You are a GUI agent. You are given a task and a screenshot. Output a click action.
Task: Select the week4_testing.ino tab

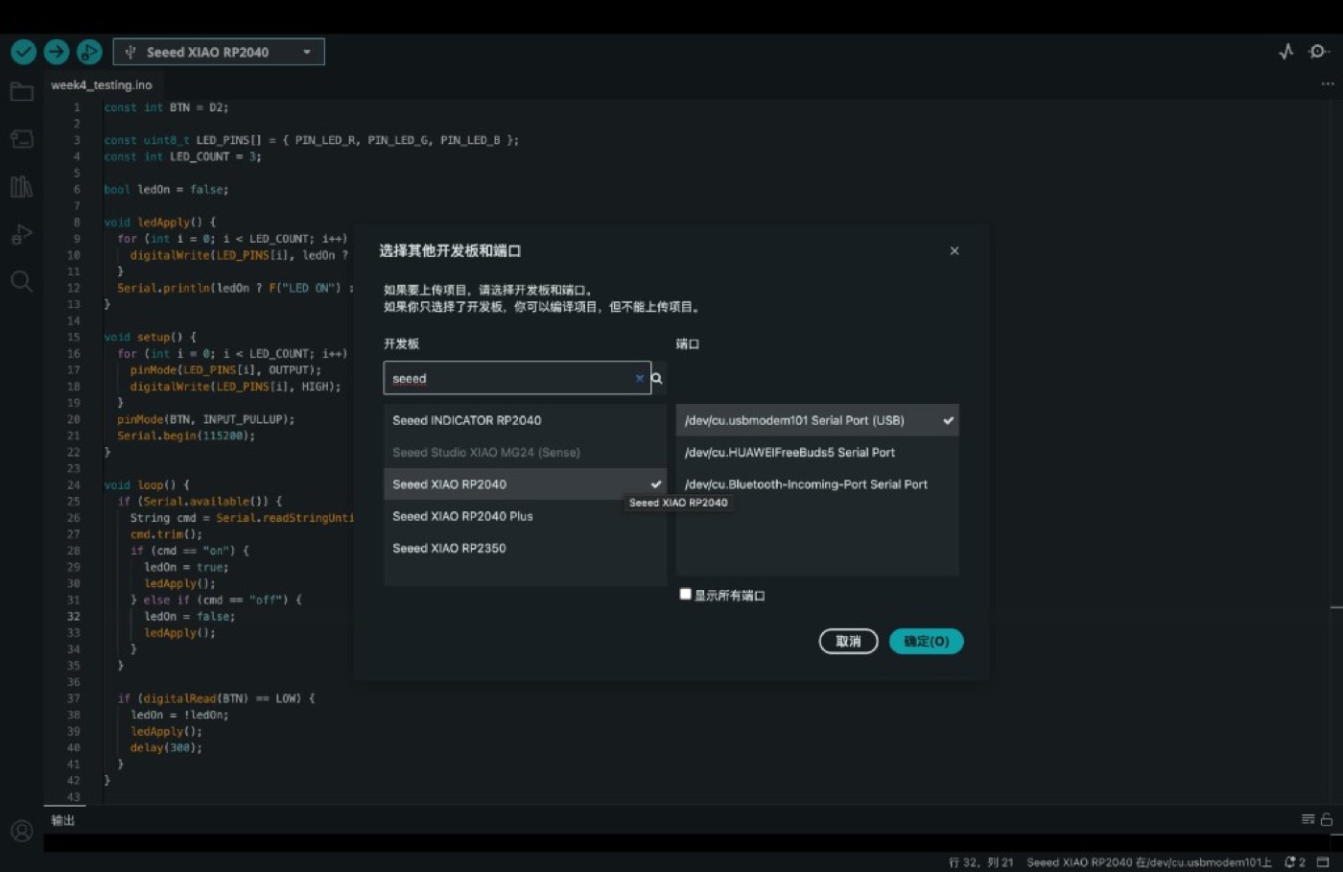[102, 85]
